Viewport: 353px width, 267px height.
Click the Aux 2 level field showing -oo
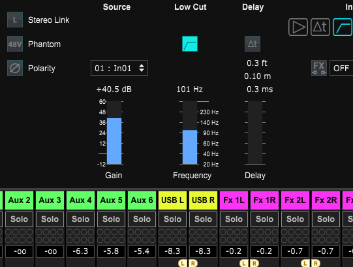point(19,251)
